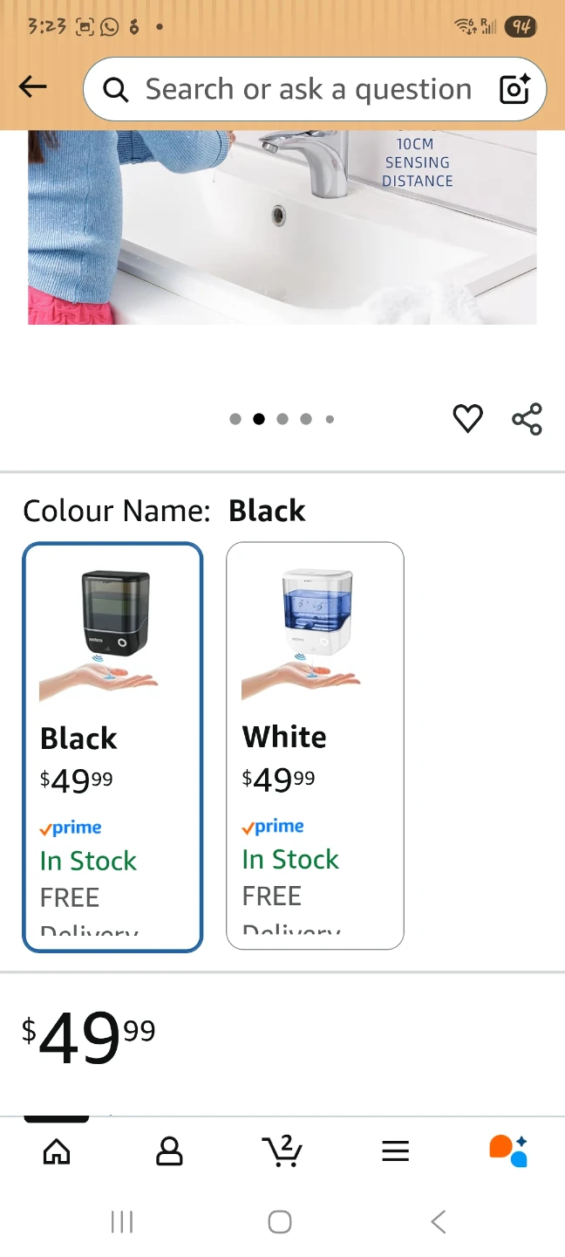Viewport: 565px width, 1257px height.
Task: Open the hamburger menu icon
Action: coord(395,1151)
